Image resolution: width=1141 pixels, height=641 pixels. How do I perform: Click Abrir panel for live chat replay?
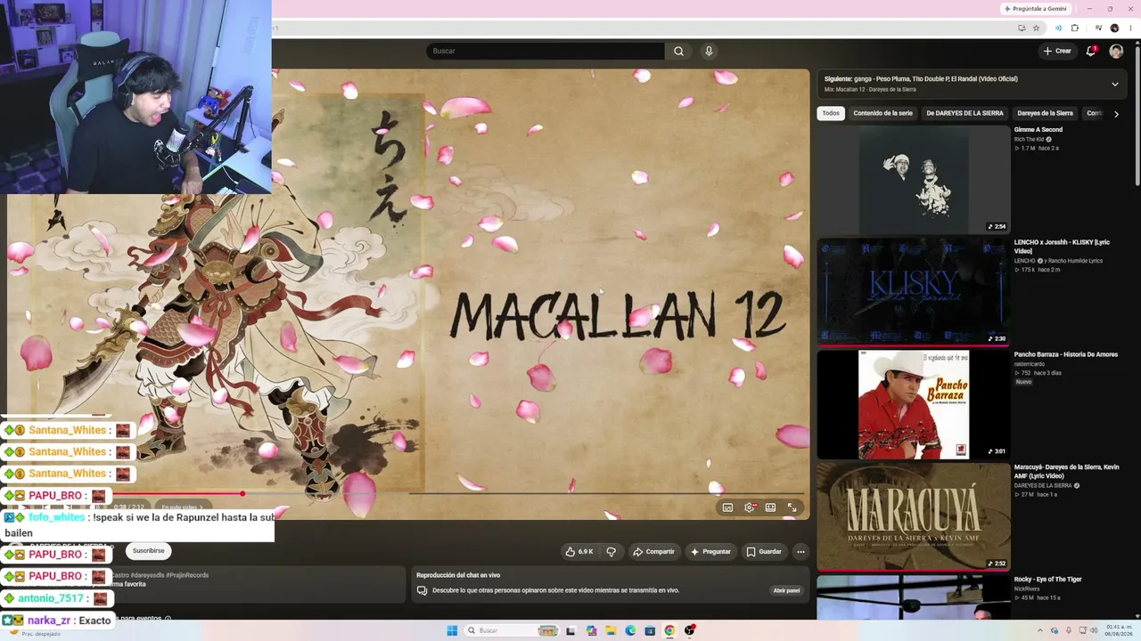tap(786, 590)
